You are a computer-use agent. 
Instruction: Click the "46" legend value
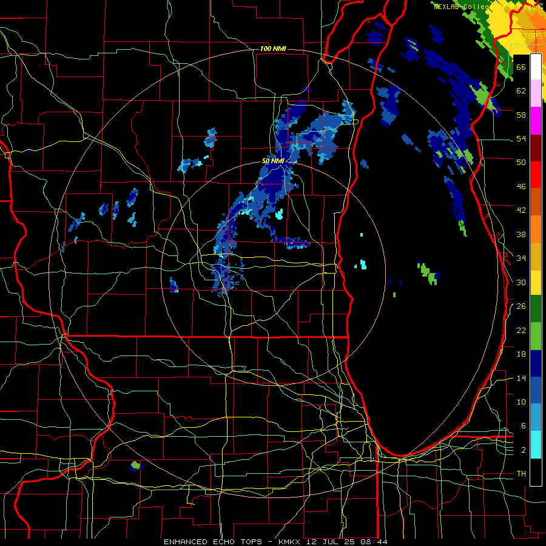click(521, 187)
